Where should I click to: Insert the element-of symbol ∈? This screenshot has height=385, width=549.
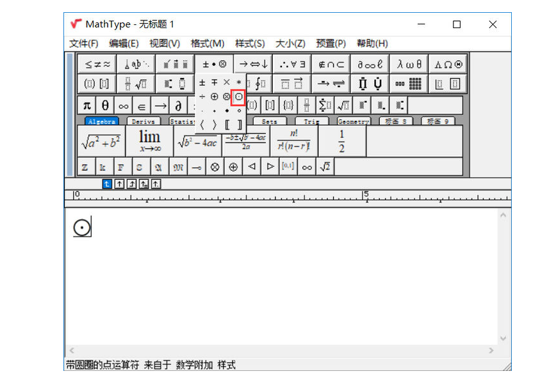pyautogui.click(x=142, y=106)
